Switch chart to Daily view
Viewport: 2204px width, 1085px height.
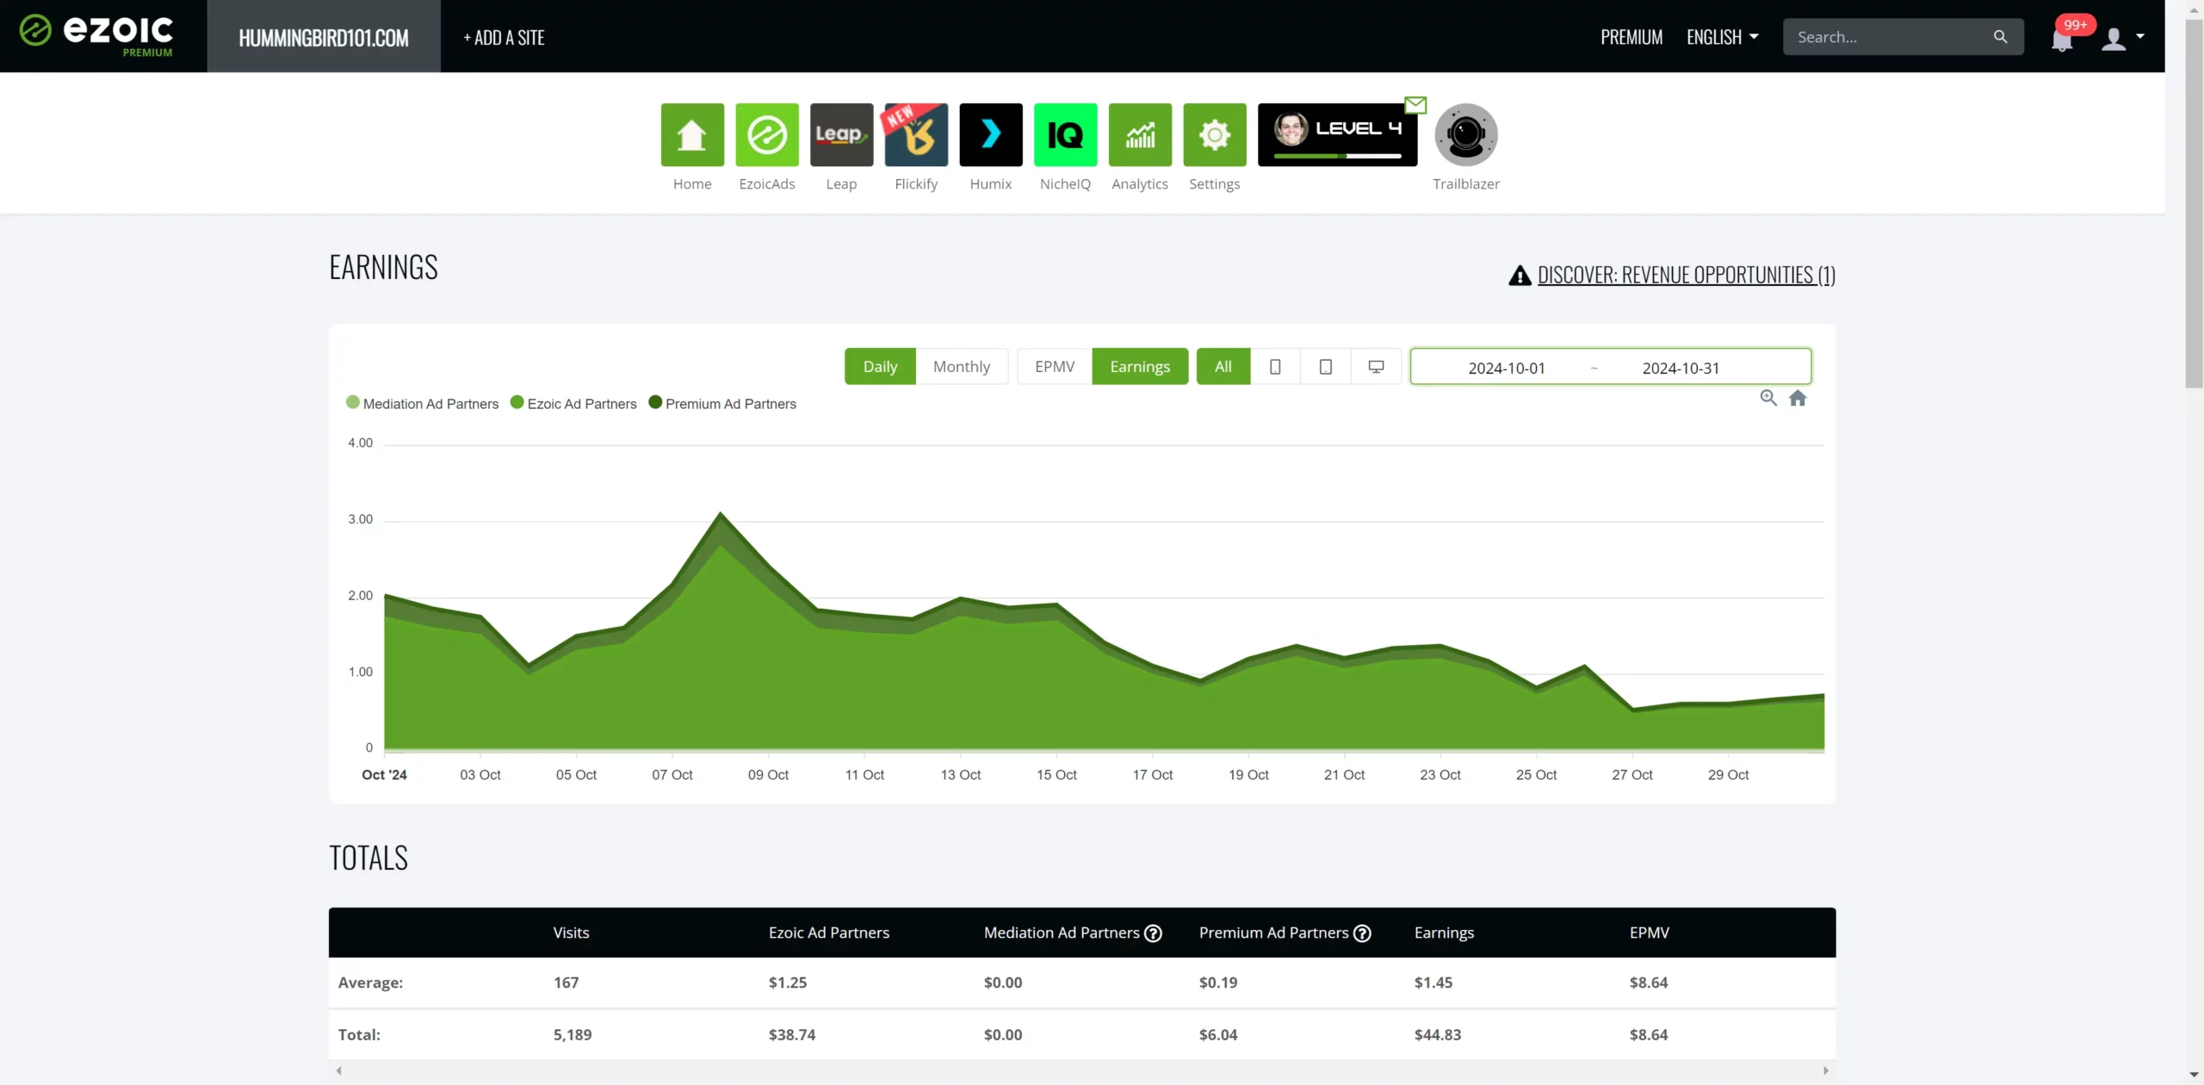(x=880, y=367)
